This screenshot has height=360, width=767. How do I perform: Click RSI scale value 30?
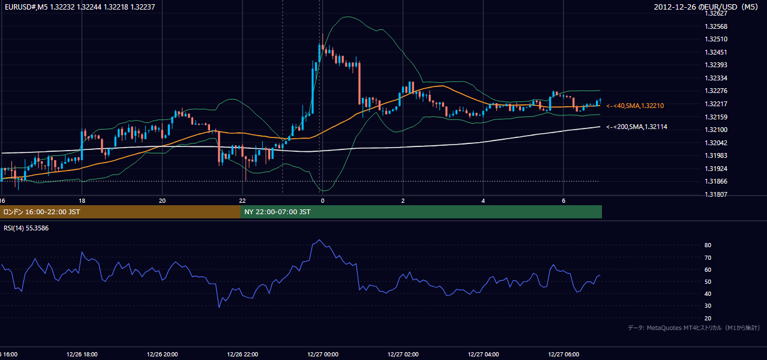[708, 306]
